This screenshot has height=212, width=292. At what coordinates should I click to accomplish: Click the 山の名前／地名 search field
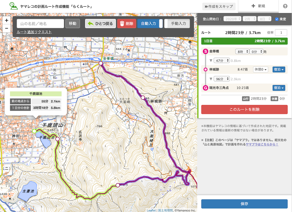pos(41,24)
